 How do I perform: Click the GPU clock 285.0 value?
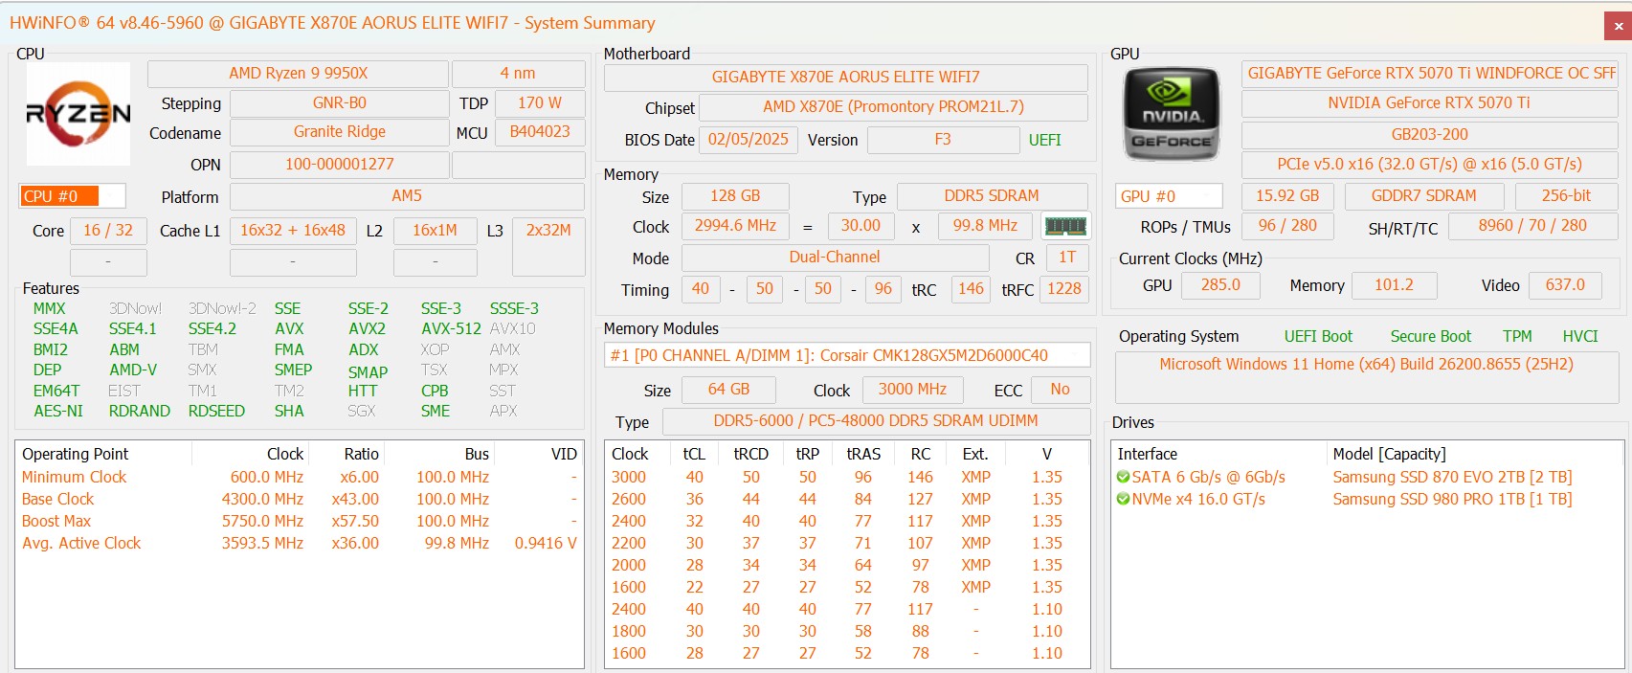pyautogui.click(x=1220, y=285)
